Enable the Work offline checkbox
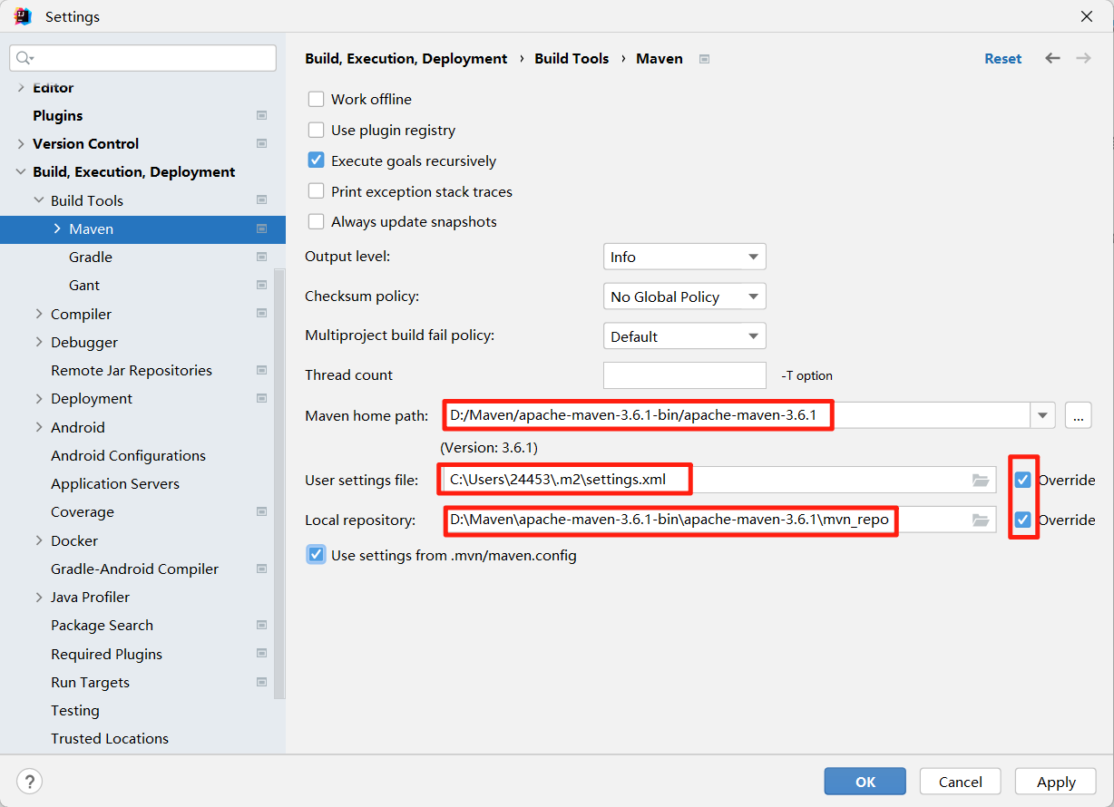1114x807 pixels. (316, 99)
